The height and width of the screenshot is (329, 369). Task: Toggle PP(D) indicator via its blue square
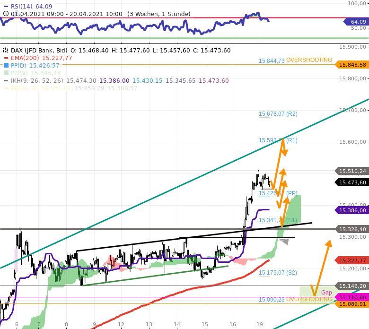point(6,66)
